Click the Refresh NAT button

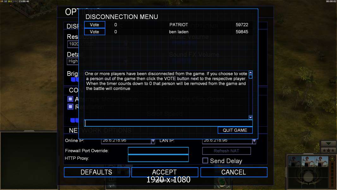(226, 151)
